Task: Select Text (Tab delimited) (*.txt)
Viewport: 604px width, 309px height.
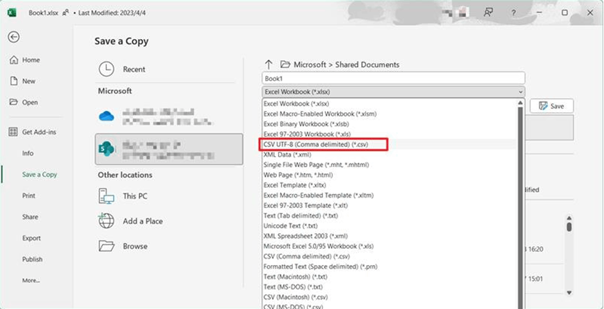Action: coord(389,215)
